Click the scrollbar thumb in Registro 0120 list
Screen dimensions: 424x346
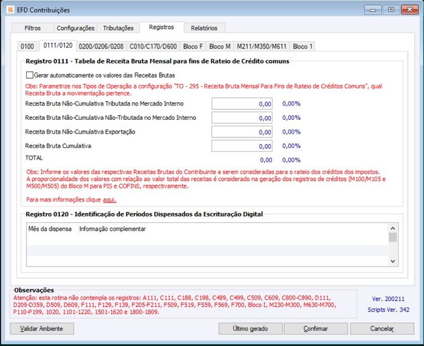[x=393, y=237]
